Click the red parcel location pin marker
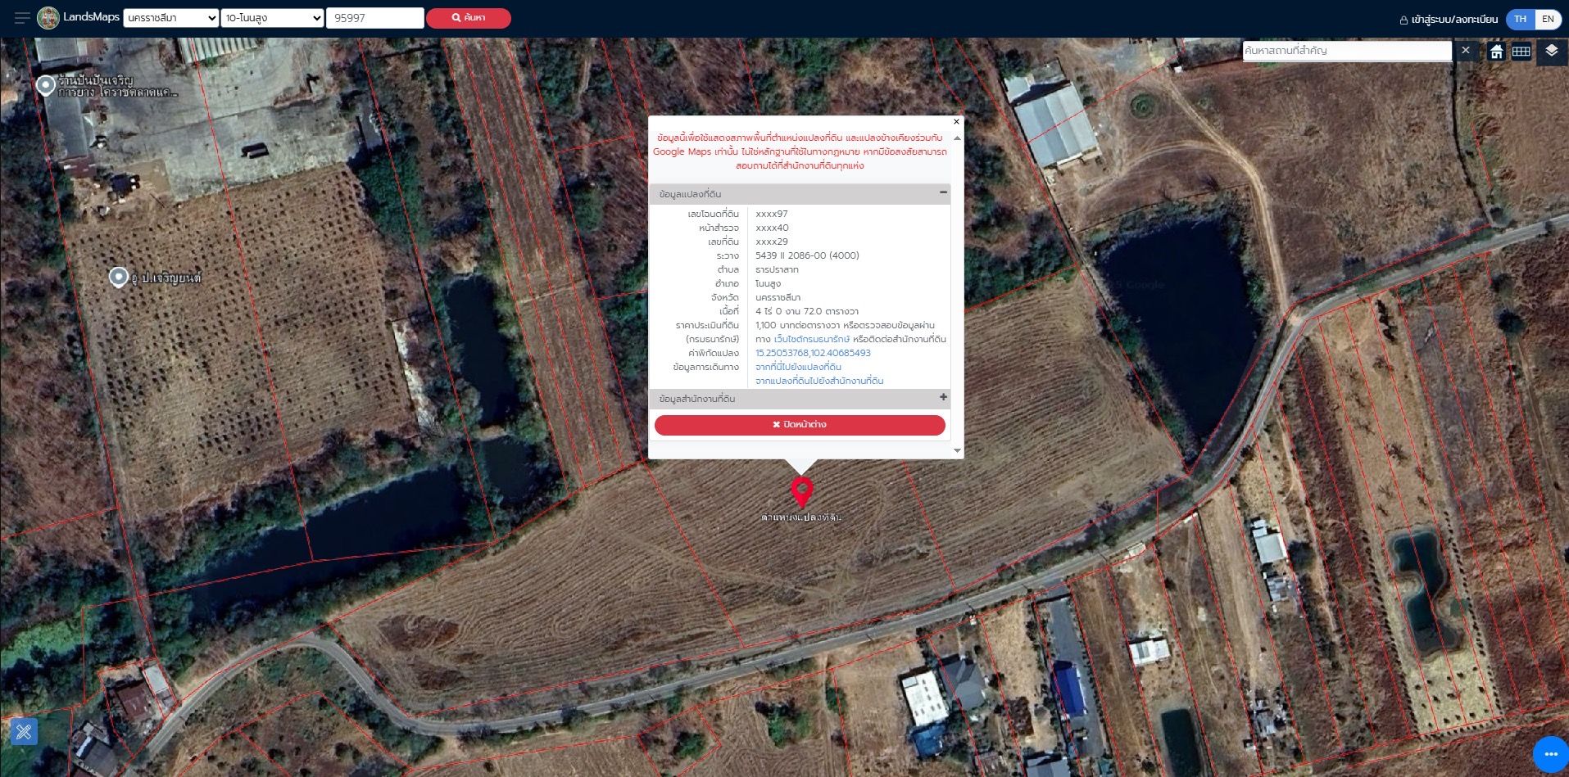1569x777 pixels. click(x=801, y=492)
